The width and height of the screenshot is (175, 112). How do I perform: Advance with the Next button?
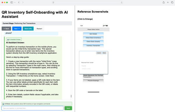tap(17, 29)
